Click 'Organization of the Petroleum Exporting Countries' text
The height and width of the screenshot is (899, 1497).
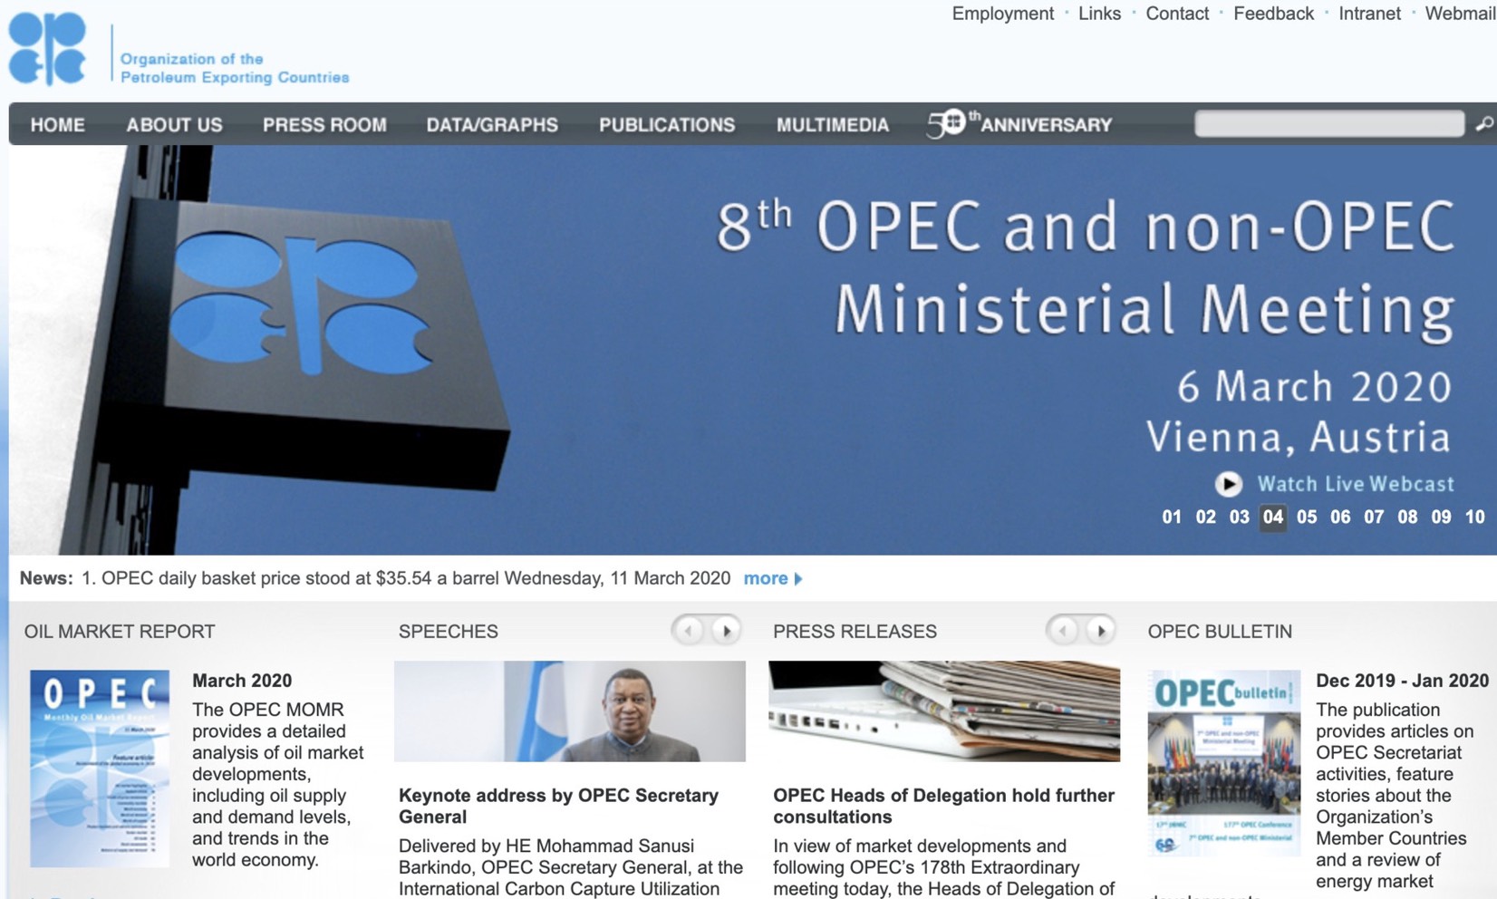235,68
